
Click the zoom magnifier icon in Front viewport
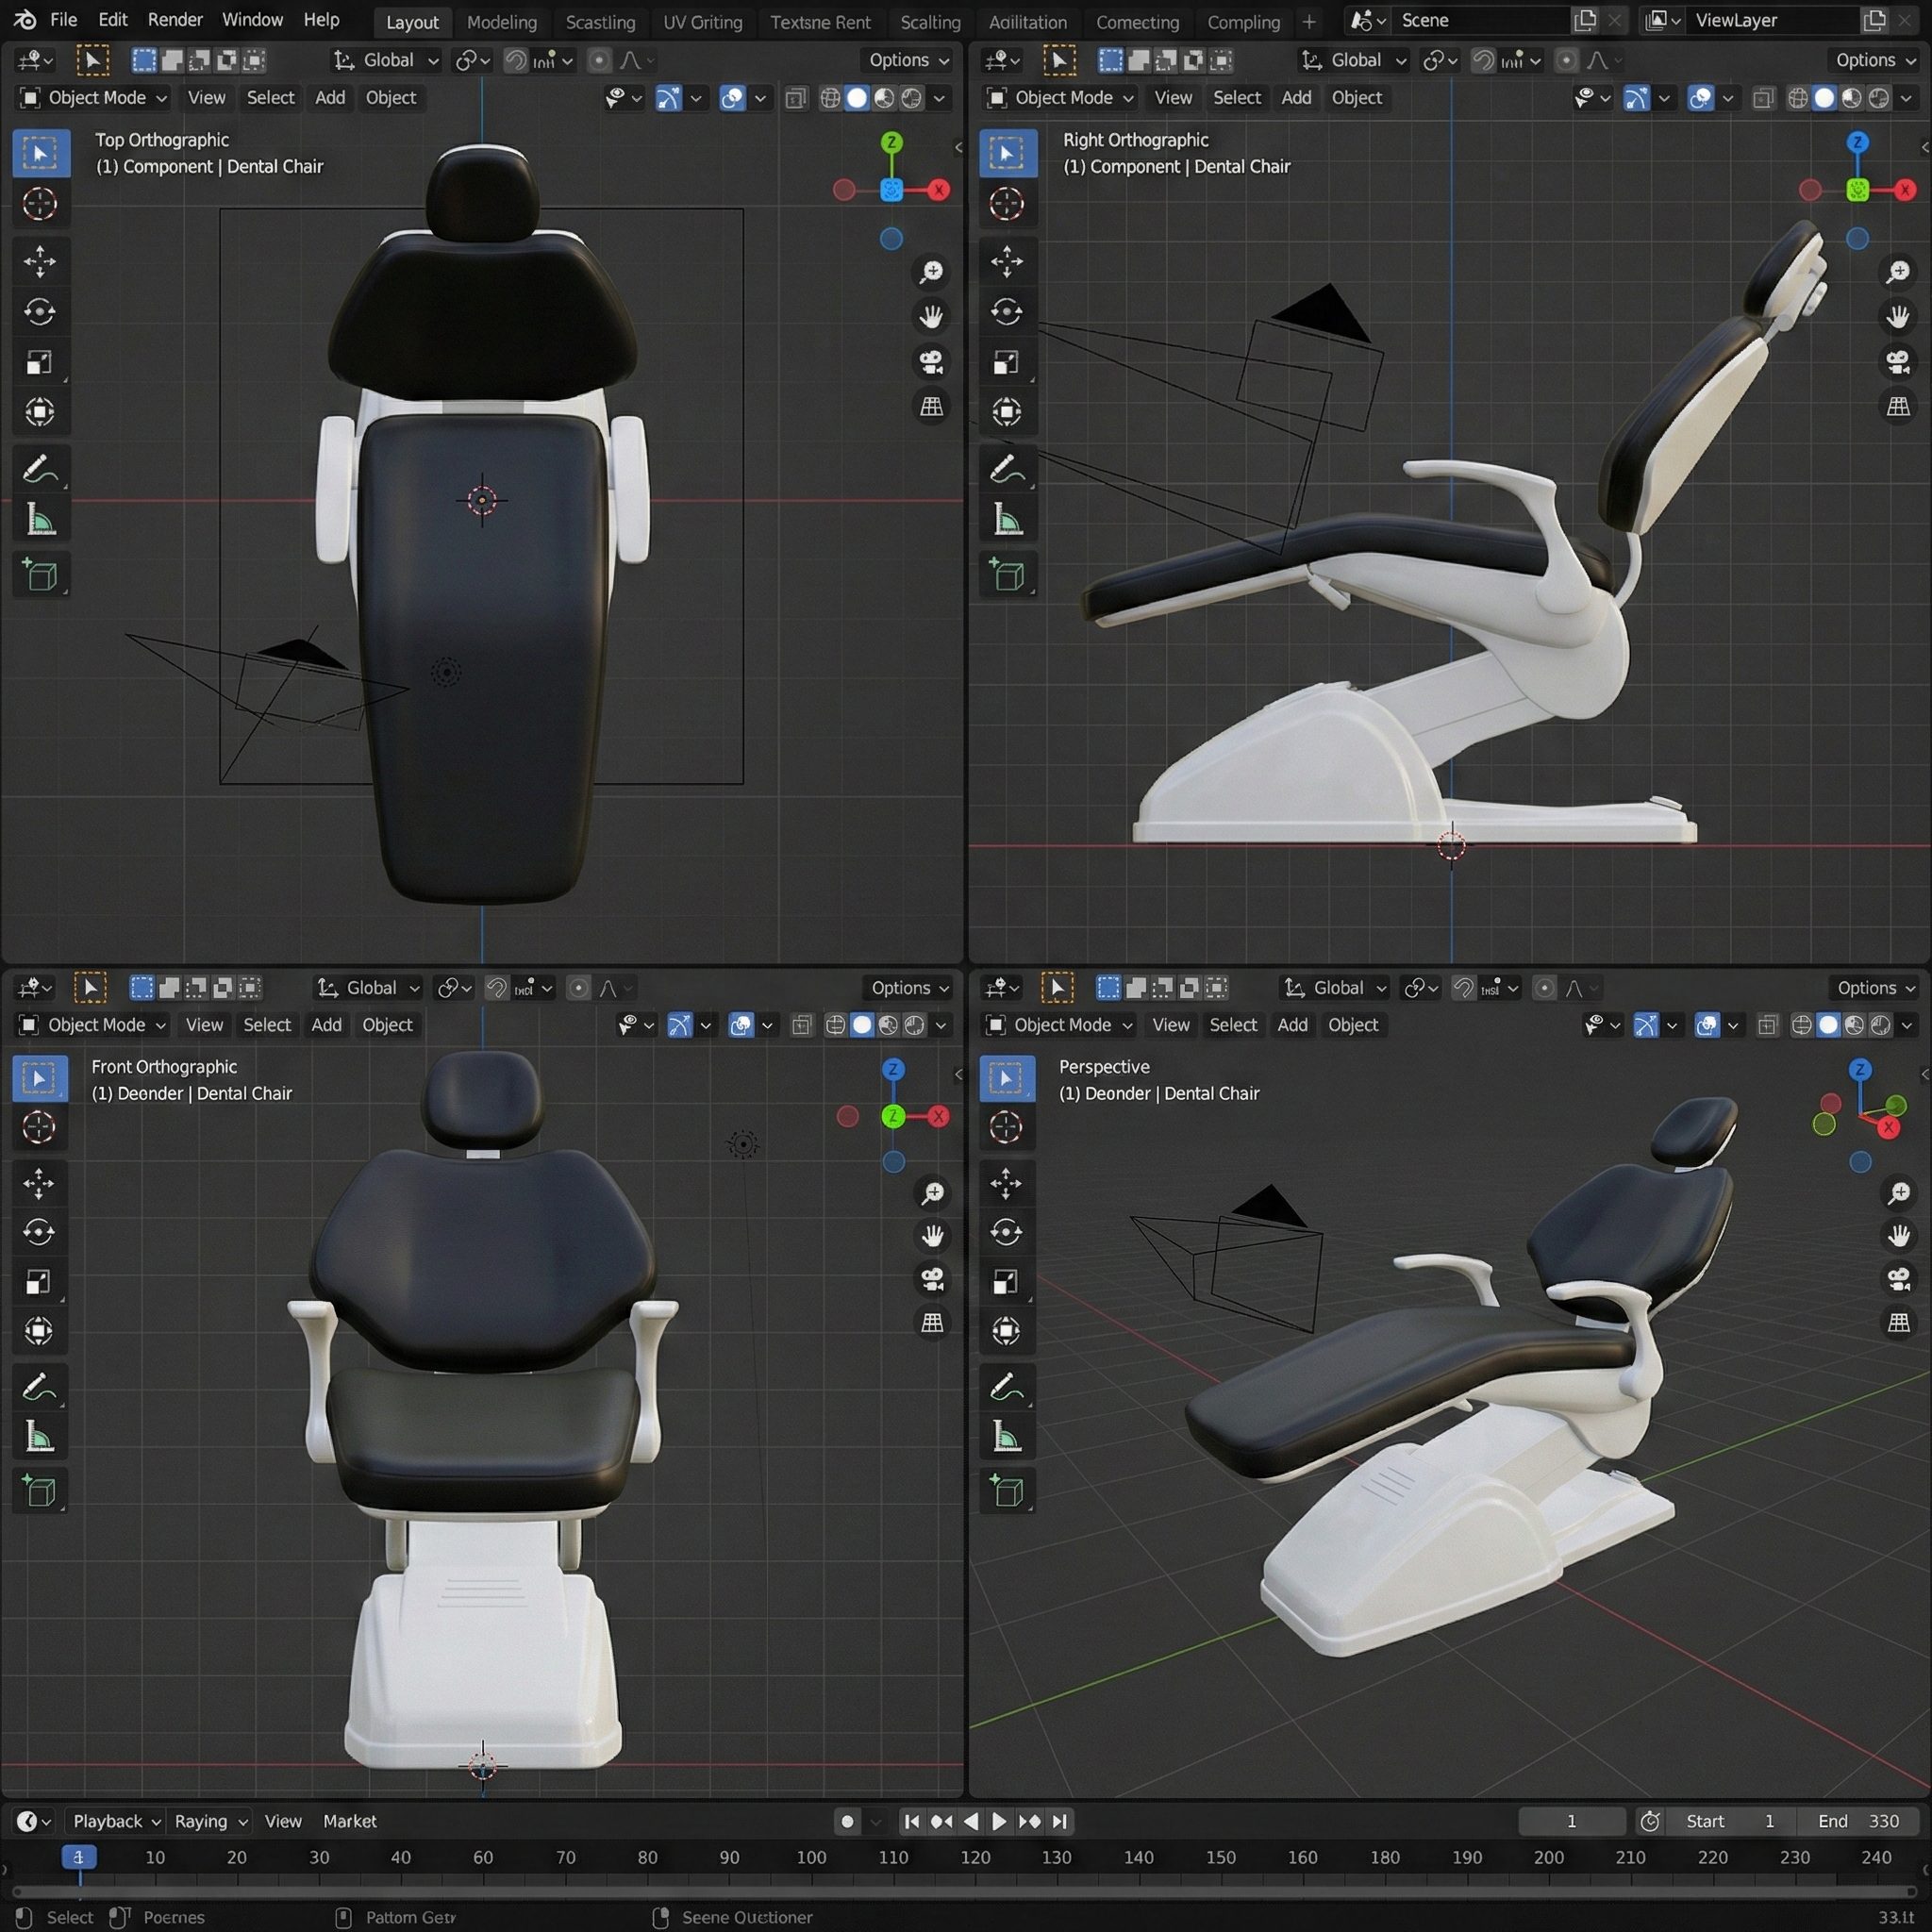932,1192
